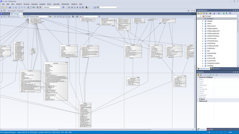Click the Print icon in main toolbar

pos(33,7)
